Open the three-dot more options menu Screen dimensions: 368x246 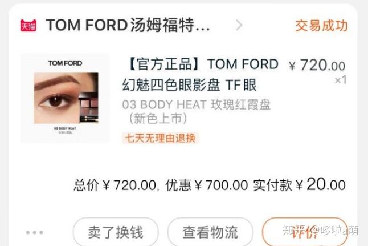pos(35,232)
